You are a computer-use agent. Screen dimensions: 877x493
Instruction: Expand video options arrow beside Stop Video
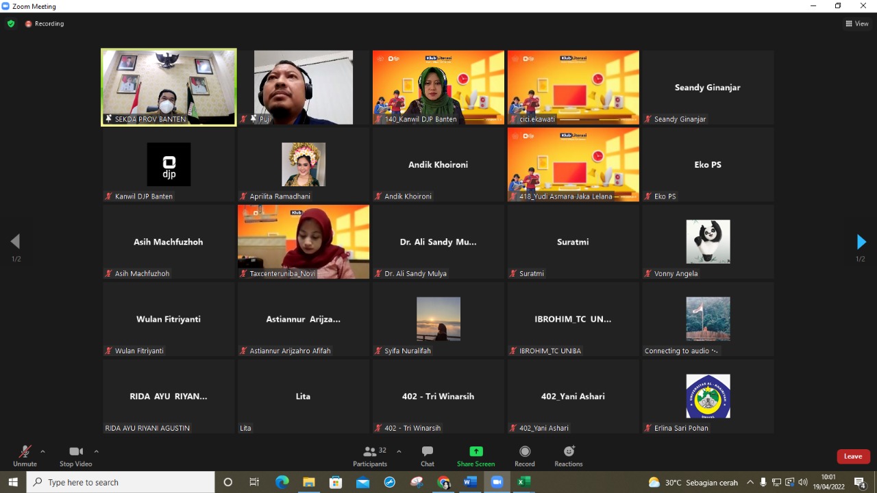click(96, 451)
